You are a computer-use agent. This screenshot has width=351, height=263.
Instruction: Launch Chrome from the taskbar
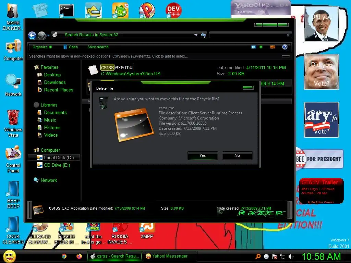point(64,256)
